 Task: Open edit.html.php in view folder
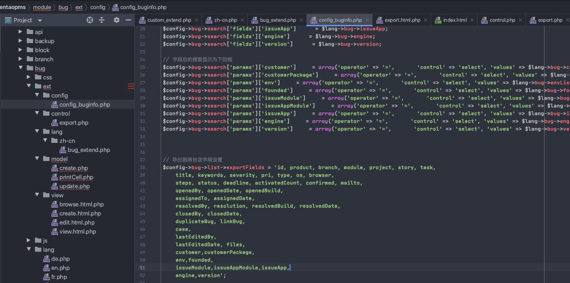coord(77,222)
